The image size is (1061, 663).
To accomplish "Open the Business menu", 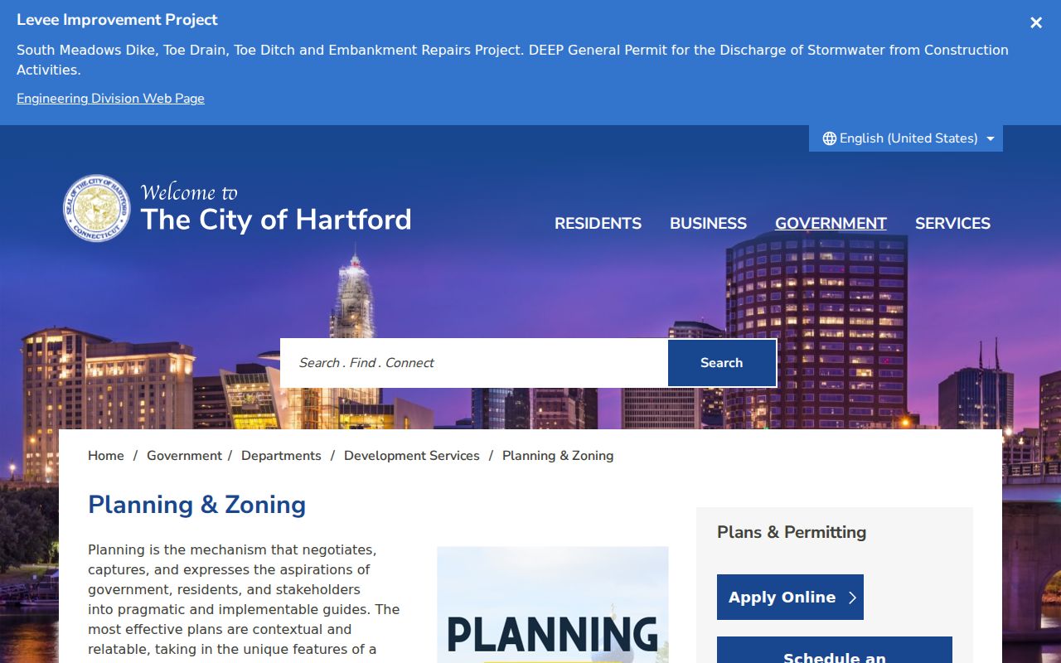I will point(708,224).
